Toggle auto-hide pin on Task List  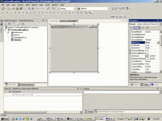78,88
